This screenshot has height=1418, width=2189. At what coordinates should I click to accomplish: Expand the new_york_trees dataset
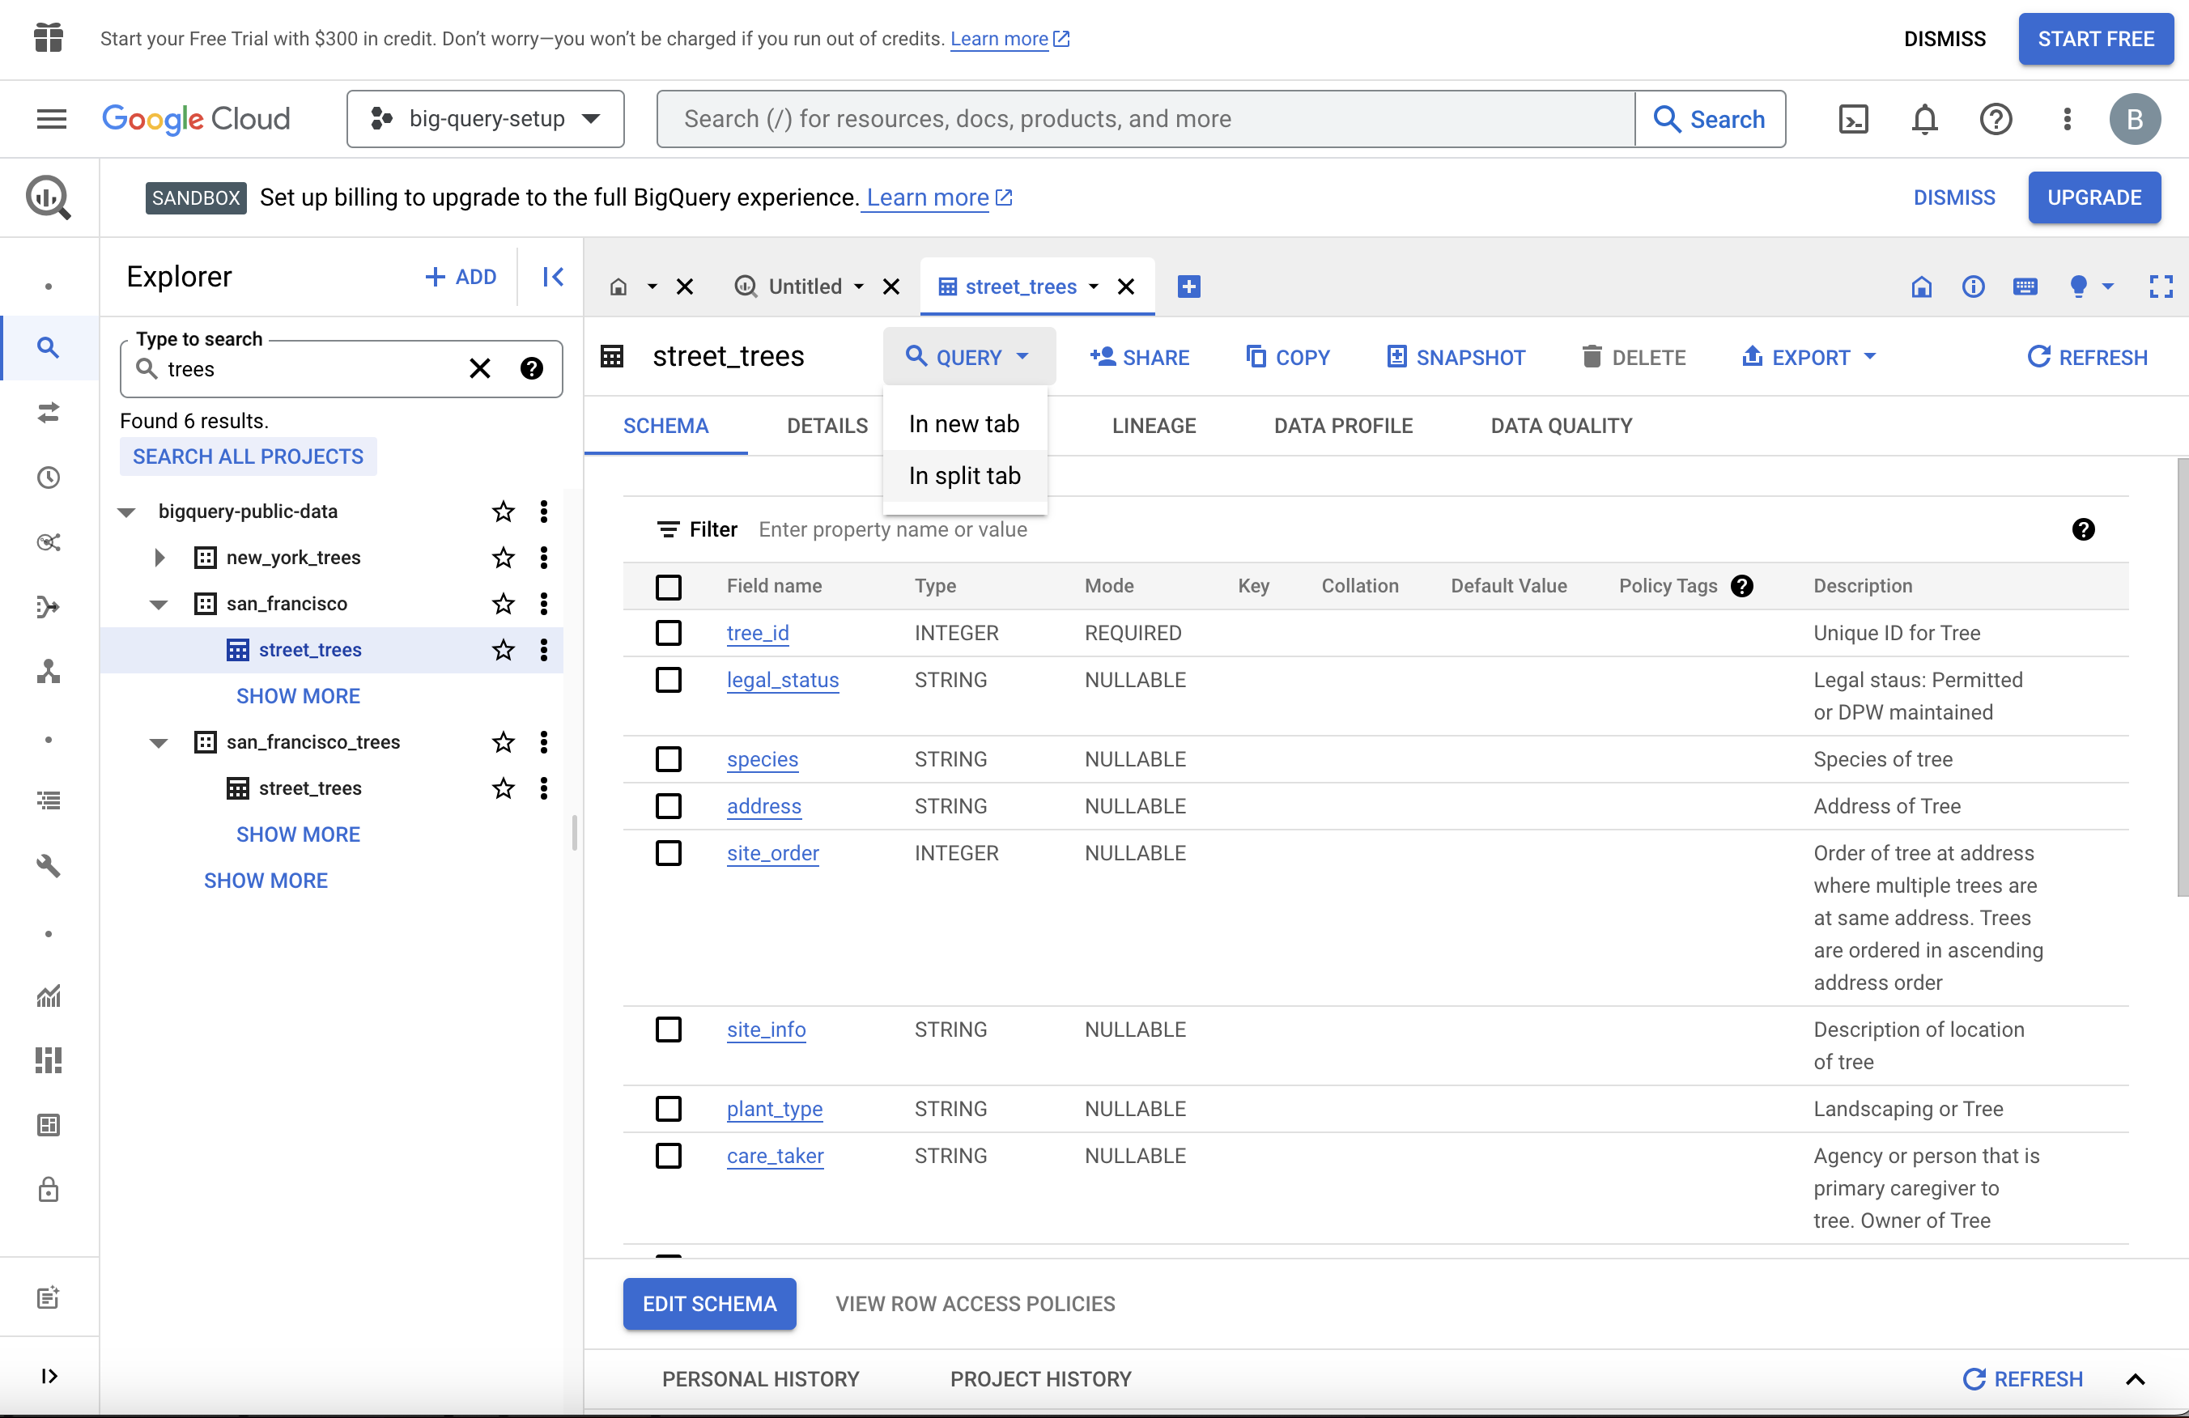click(159, 558)
